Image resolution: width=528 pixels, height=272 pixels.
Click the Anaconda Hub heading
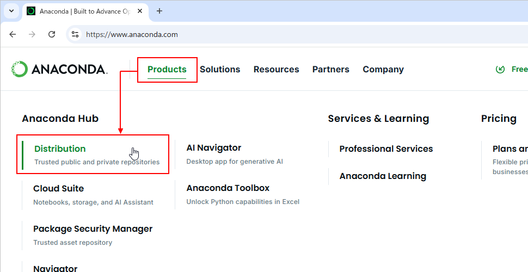pos(60,119)
